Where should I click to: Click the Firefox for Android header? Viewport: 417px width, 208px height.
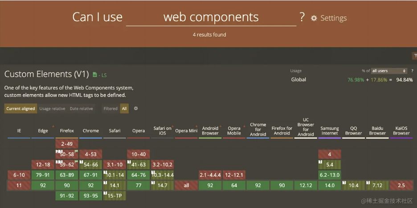click(282, 131)
